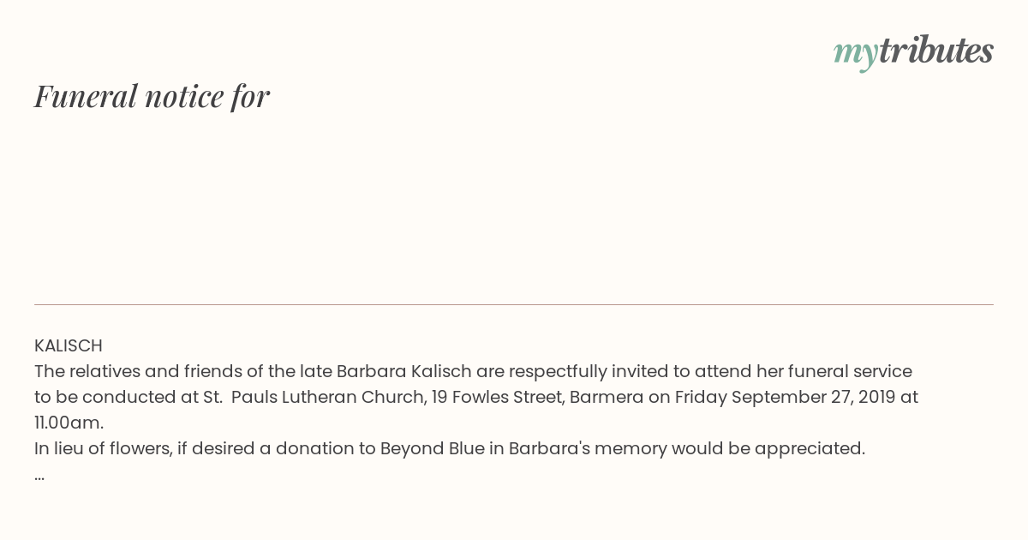Click "Barbara's memory" in the last line
The height and width of the screenshot is (540, 1028).
coord(588,448)
